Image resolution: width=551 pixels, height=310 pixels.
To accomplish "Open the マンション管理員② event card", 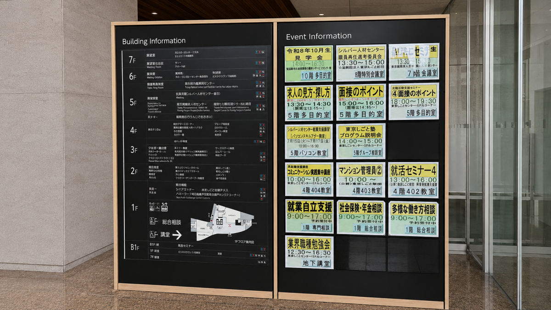I will (x=360, y=180).
